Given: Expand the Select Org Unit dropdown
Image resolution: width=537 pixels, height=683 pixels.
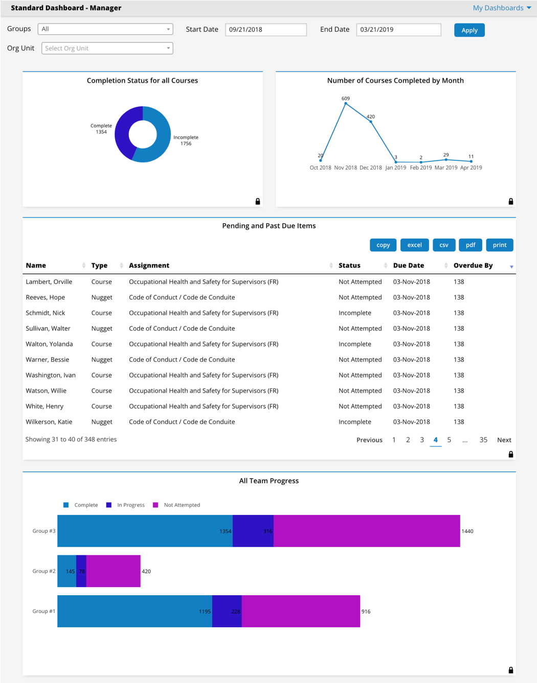Looking at the screenshot, I should click(107, 49).
